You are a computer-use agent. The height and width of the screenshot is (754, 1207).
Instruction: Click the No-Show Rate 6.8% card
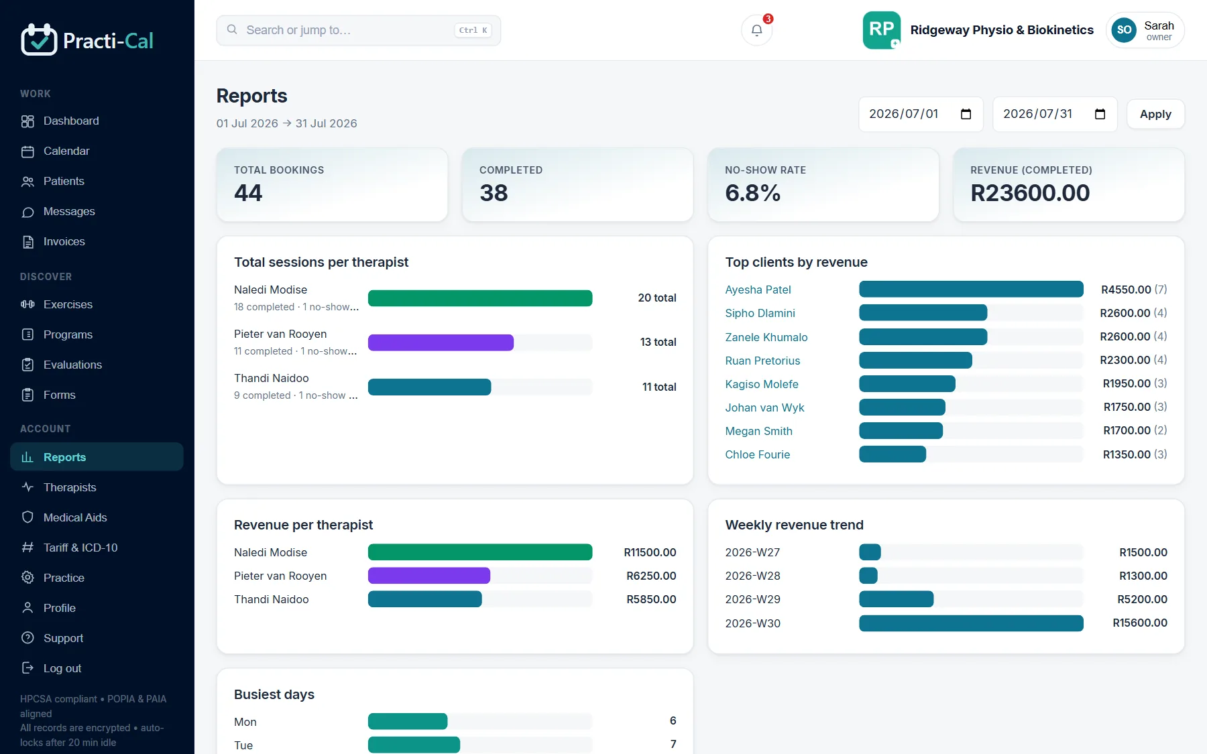pyautogui.click(x=823, y=184)
